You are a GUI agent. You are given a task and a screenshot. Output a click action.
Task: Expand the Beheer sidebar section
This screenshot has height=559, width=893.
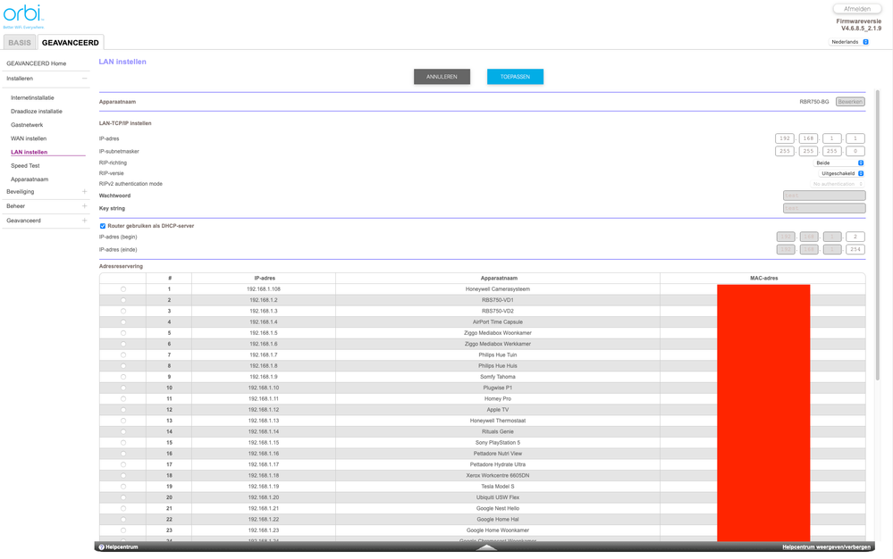pyautogui.click(x=84, y=206)
